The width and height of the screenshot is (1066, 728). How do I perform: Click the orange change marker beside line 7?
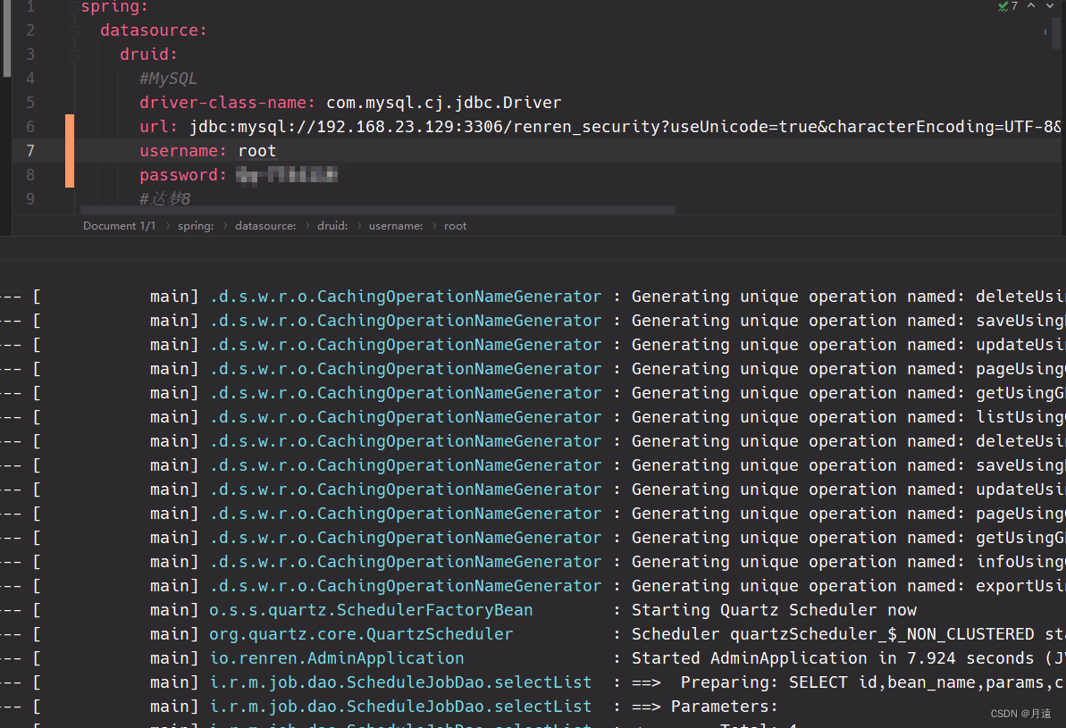pos(70,151)
